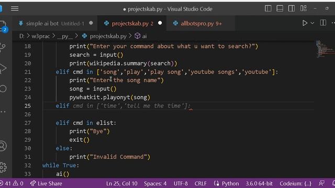Select interpreter 3.6.0 64-bit
The height and width of the screenshot is (188, 335).
point(259,183)
